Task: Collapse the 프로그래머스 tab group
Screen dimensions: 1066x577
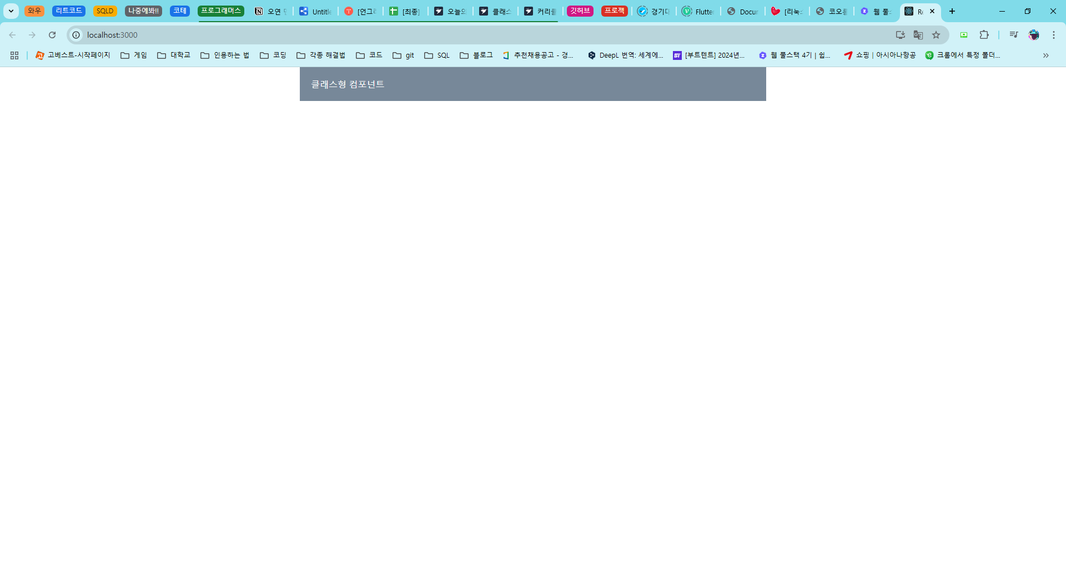Action: [x=221, y=11]
